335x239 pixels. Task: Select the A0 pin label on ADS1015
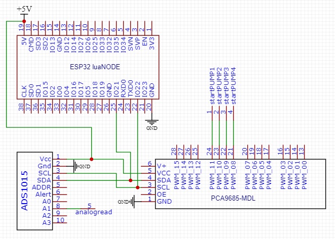pos(47,201)
